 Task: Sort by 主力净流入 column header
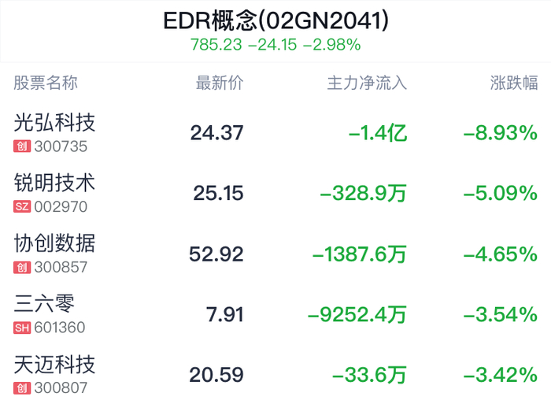tap(367, 83)
